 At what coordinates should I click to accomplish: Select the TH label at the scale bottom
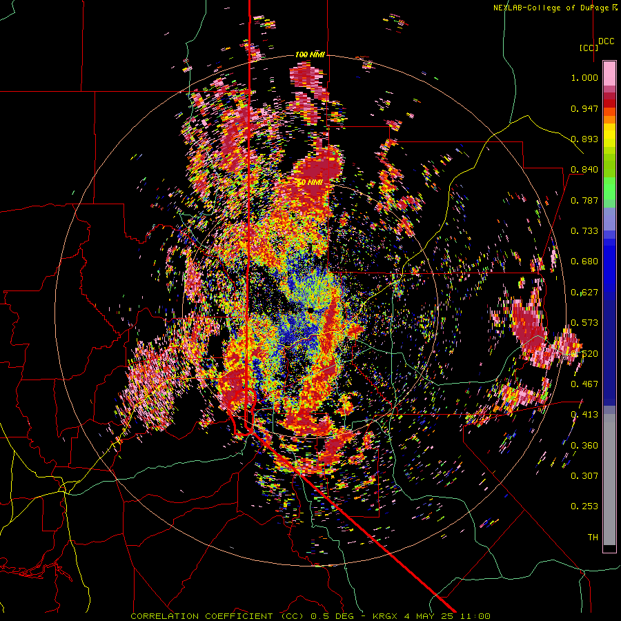click(593, 538)
